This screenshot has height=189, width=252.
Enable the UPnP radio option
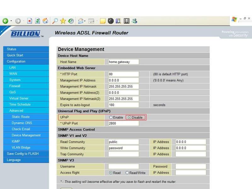click(111, 117)
